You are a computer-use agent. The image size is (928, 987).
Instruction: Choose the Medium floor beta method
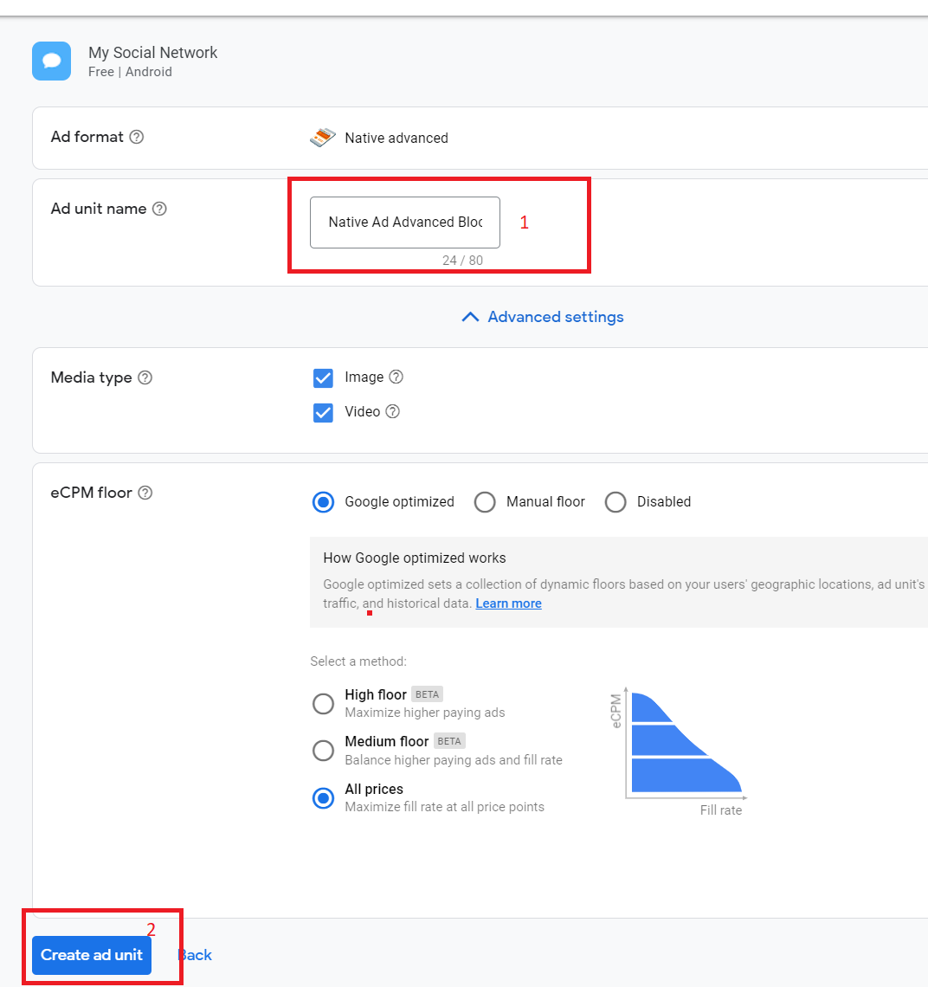tap(323, 751)
